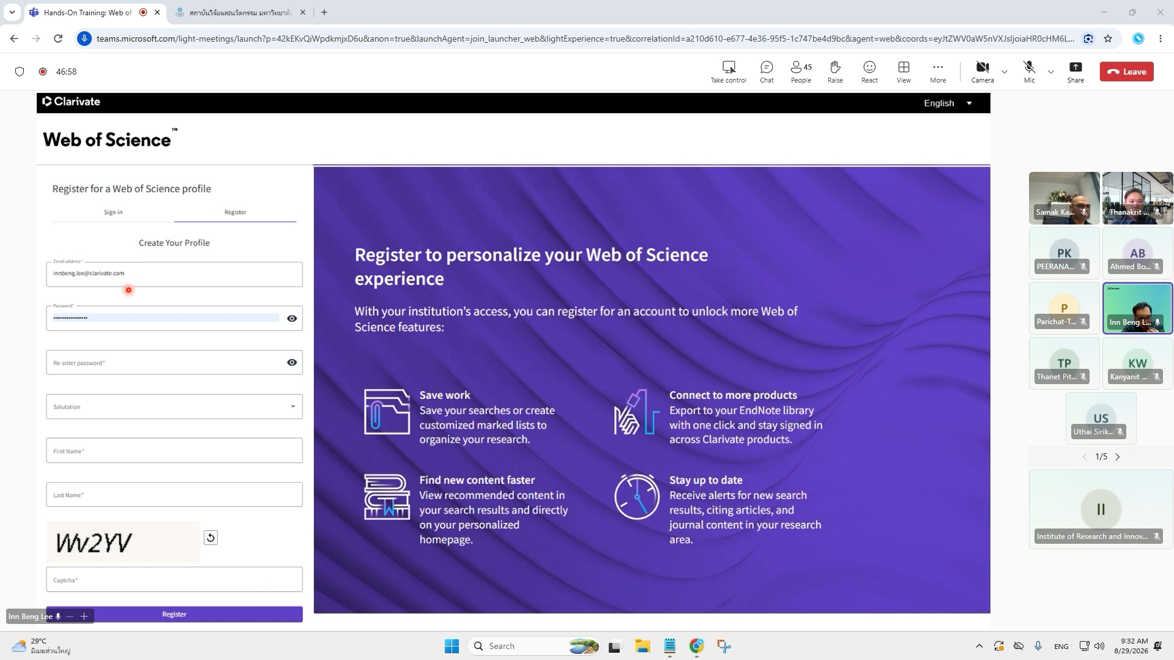Click the browser address bar URL
The width and height of the screenshot is (1174, 660).
585,39
